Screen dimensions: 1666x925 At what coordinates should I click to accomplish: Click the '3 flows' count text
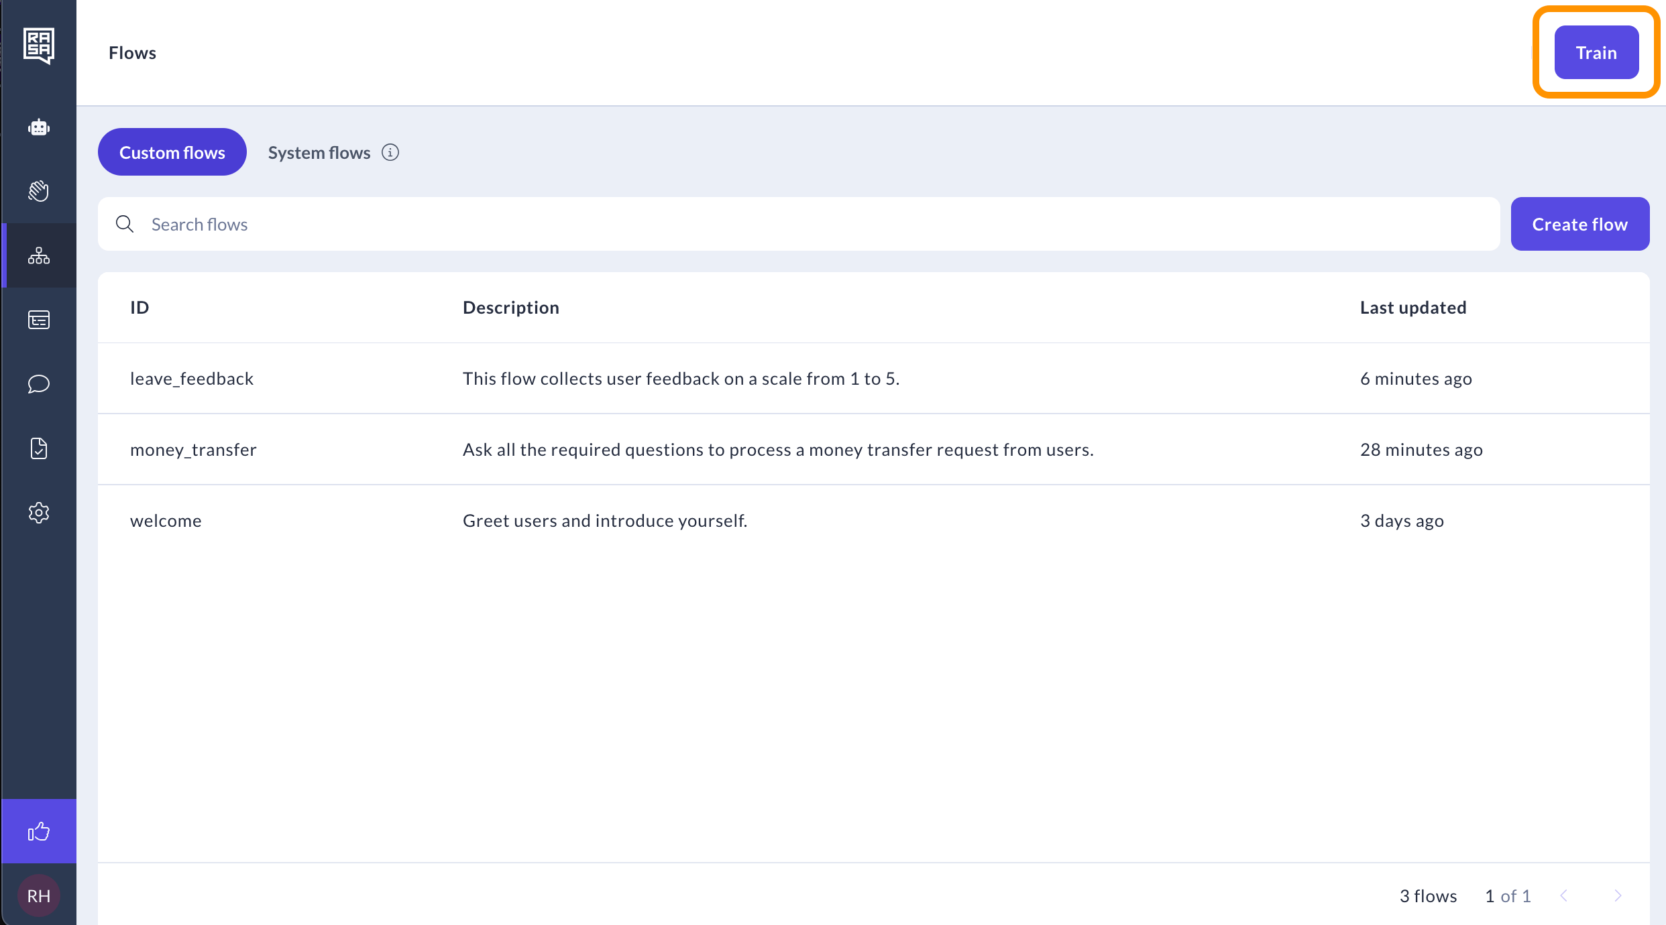tap(1429, 896)
